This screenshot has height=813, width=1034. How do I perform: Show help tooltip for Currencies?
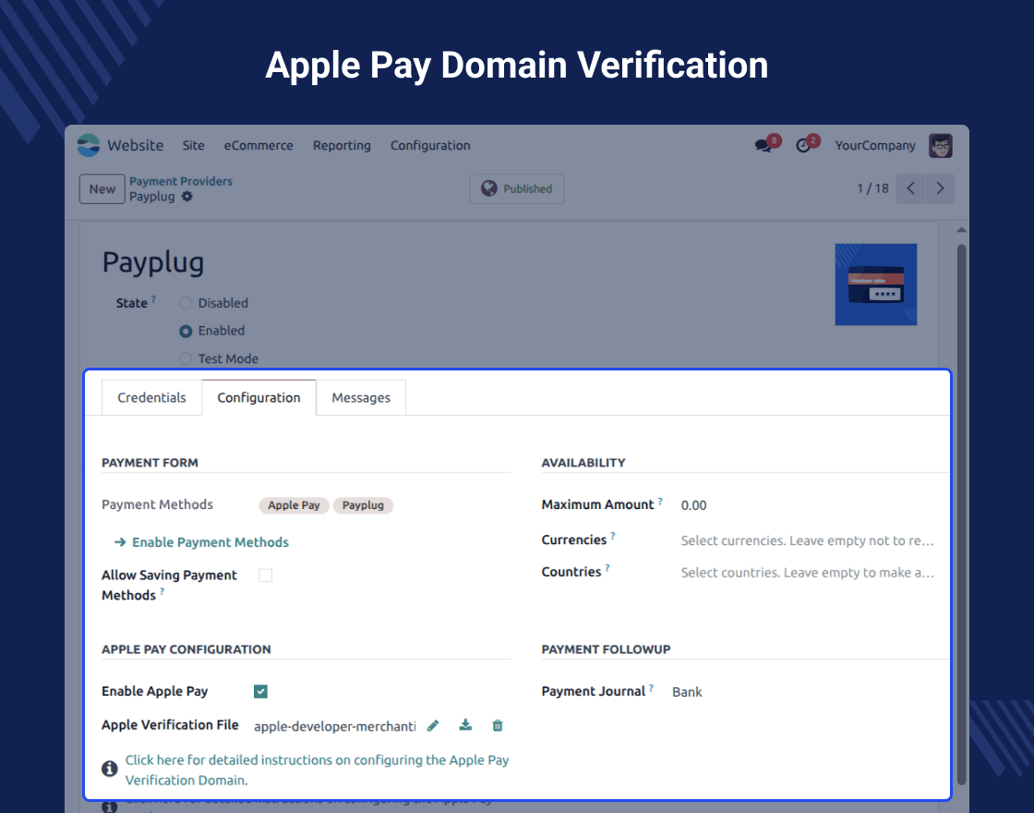coord(613,536)
